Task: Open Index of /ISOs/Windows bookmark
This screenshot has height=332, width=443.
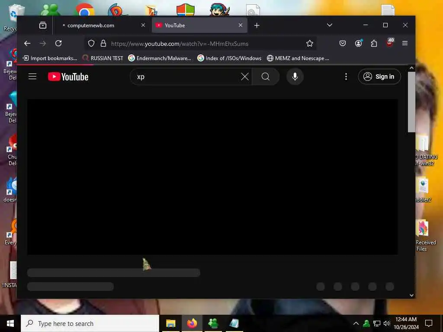Action: pos(229,58)
